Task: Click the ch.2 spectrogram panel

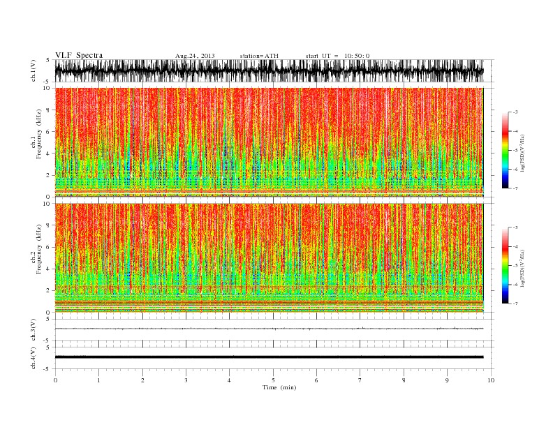Action: click(269, 257)
